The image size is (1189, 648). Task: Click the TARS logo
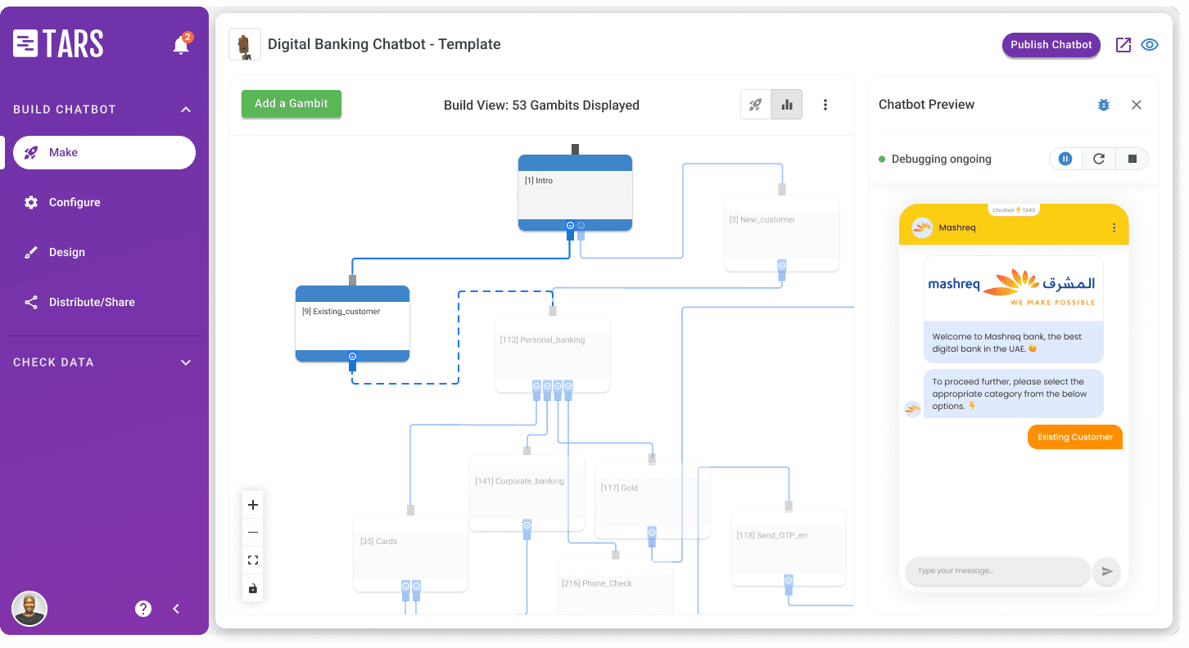58,44
